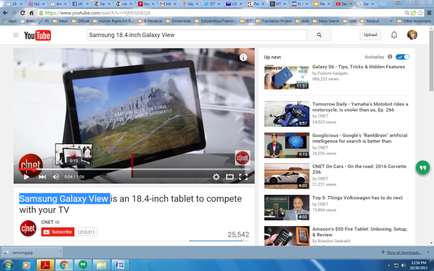Viewport: 434px width, 271px height.
Task: Click the green Hangouts quote bubble
Action: 423,167
